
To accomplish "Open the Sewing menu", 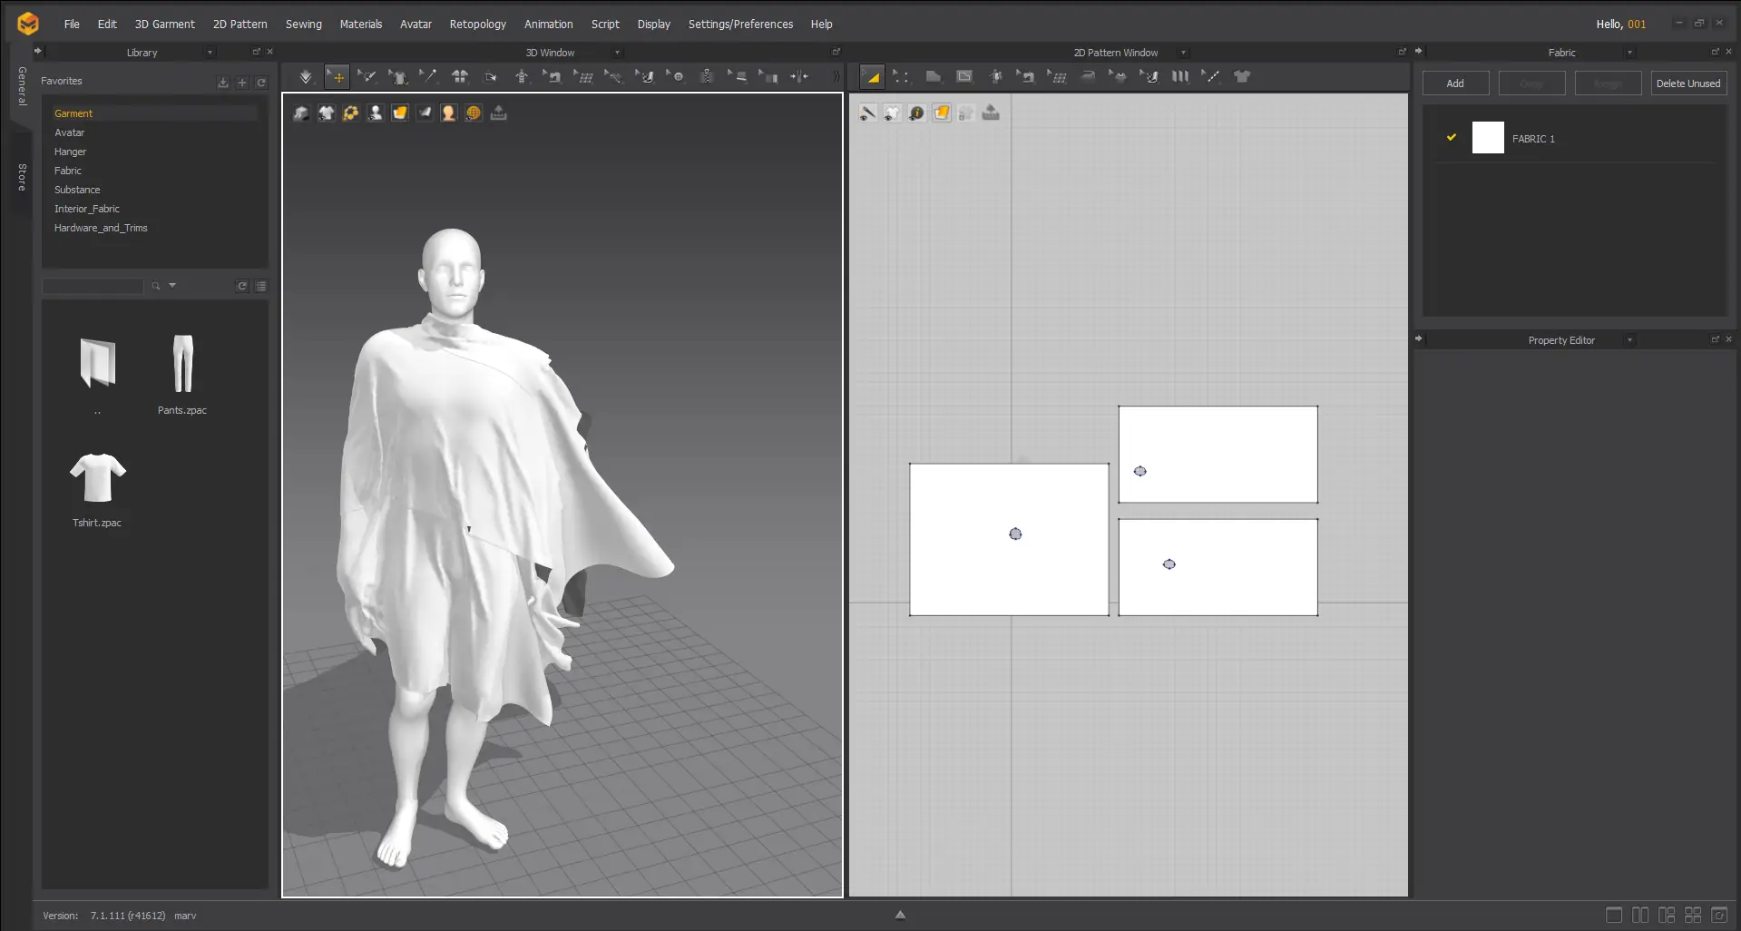I will [x=303, y=24].
